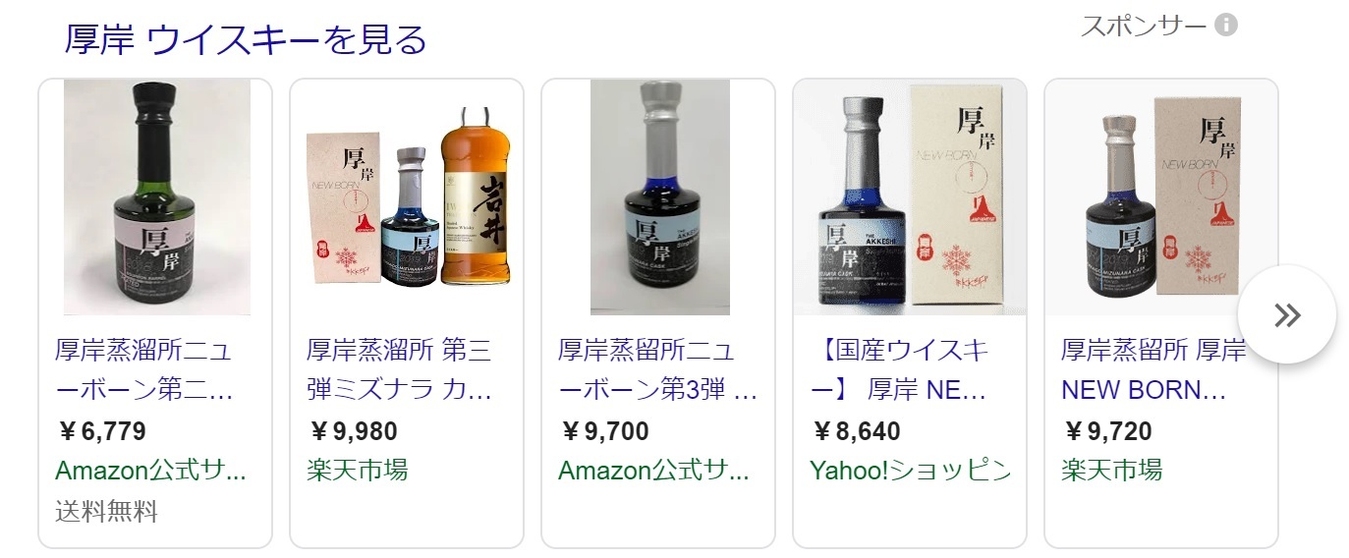Select thumbnail with 岩井 whisky bottle
Image resolution: width=1349 pixels, height=558 pixels.
tap(407, 197)
